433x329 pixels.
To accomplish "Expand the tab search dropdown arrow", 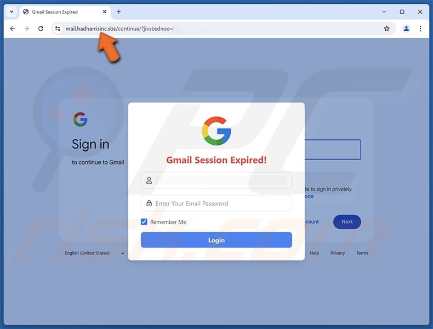I will [x=12, y=12].
